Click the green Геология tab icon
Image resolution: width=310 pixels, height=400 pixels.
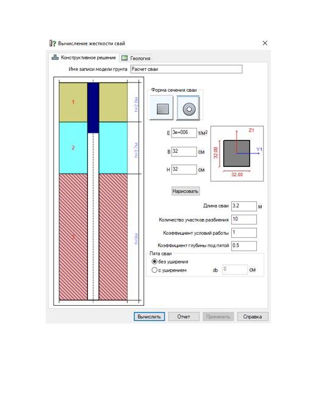click(124, 58)
